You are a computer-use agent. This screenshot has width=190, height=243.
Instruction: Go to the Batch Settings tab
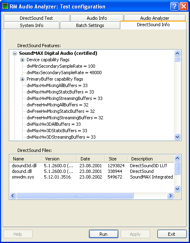[90, 25]
